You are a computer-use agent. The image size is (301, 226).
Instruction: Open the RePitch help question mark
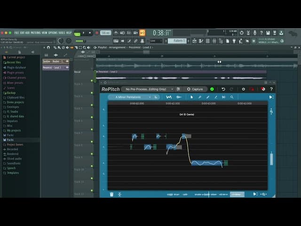[x=271, y=89]
